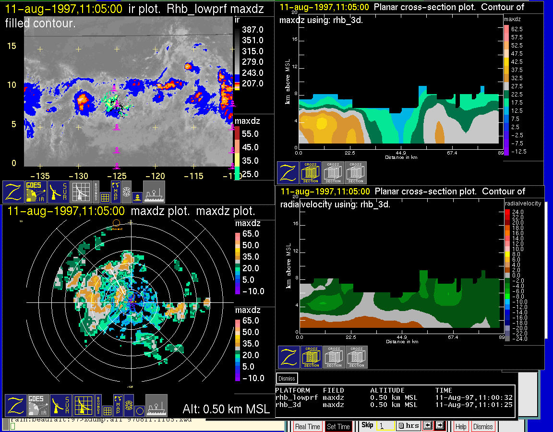Click the ship platform icon in IR panel

[x=154, y=192]
